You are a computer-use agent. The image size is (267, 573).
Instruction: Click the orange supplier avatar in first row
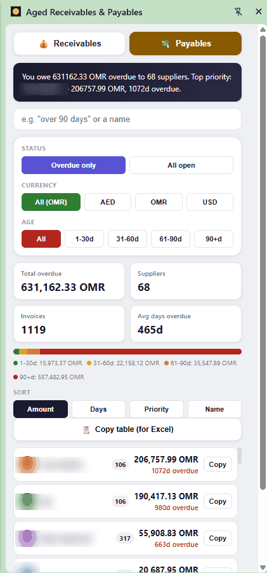click(27, 464)
